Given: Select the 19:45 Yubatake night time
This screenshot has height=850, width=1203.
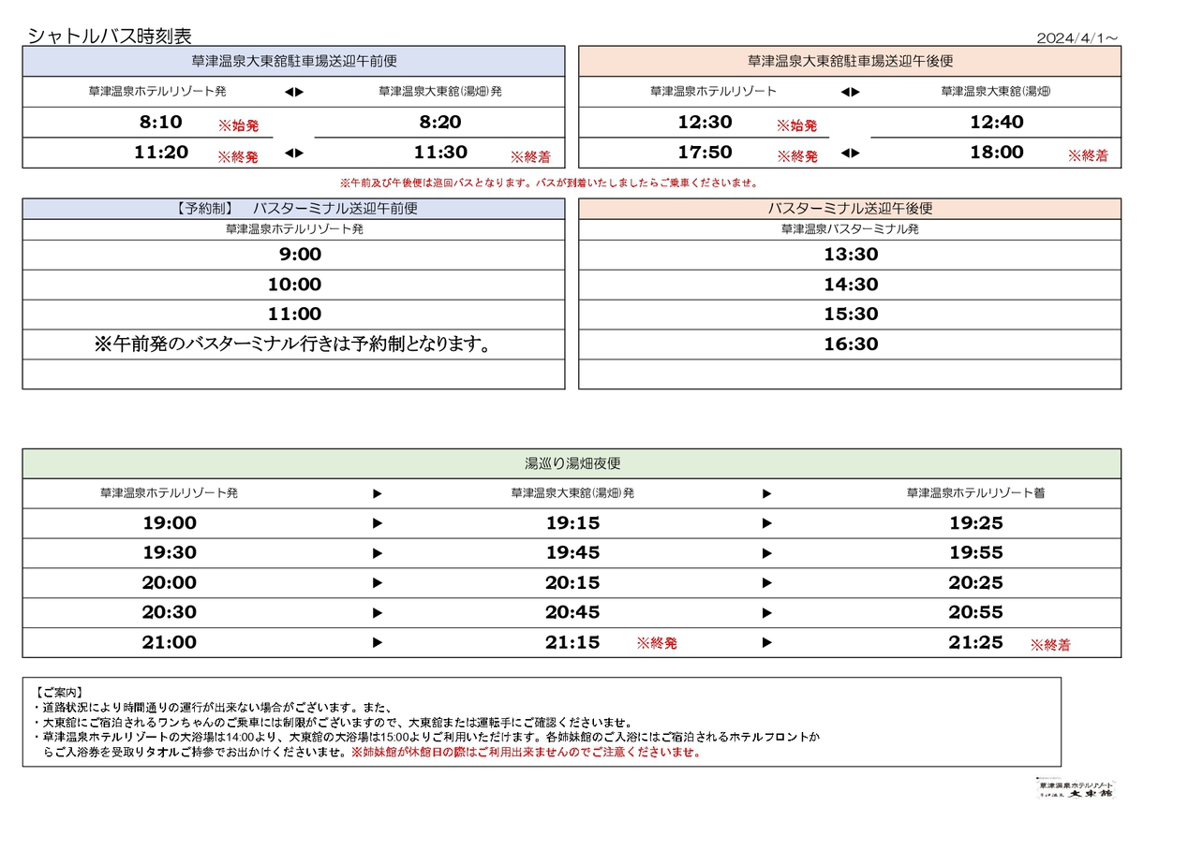Looking at the screenshot, I should pos(572,553).
